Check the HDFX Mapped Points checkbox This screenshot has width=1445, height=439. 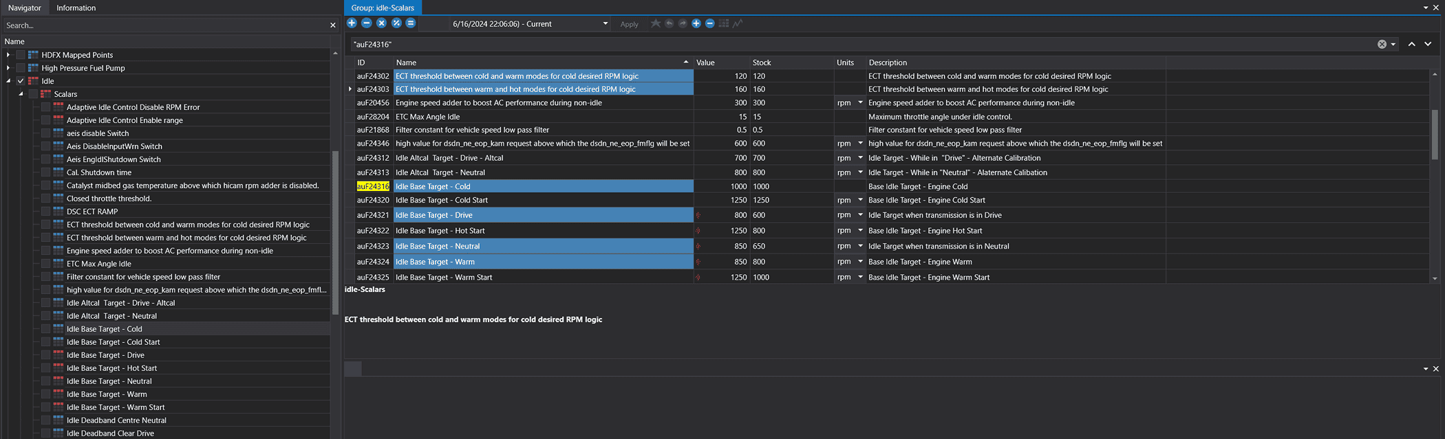tap(21, 55)
